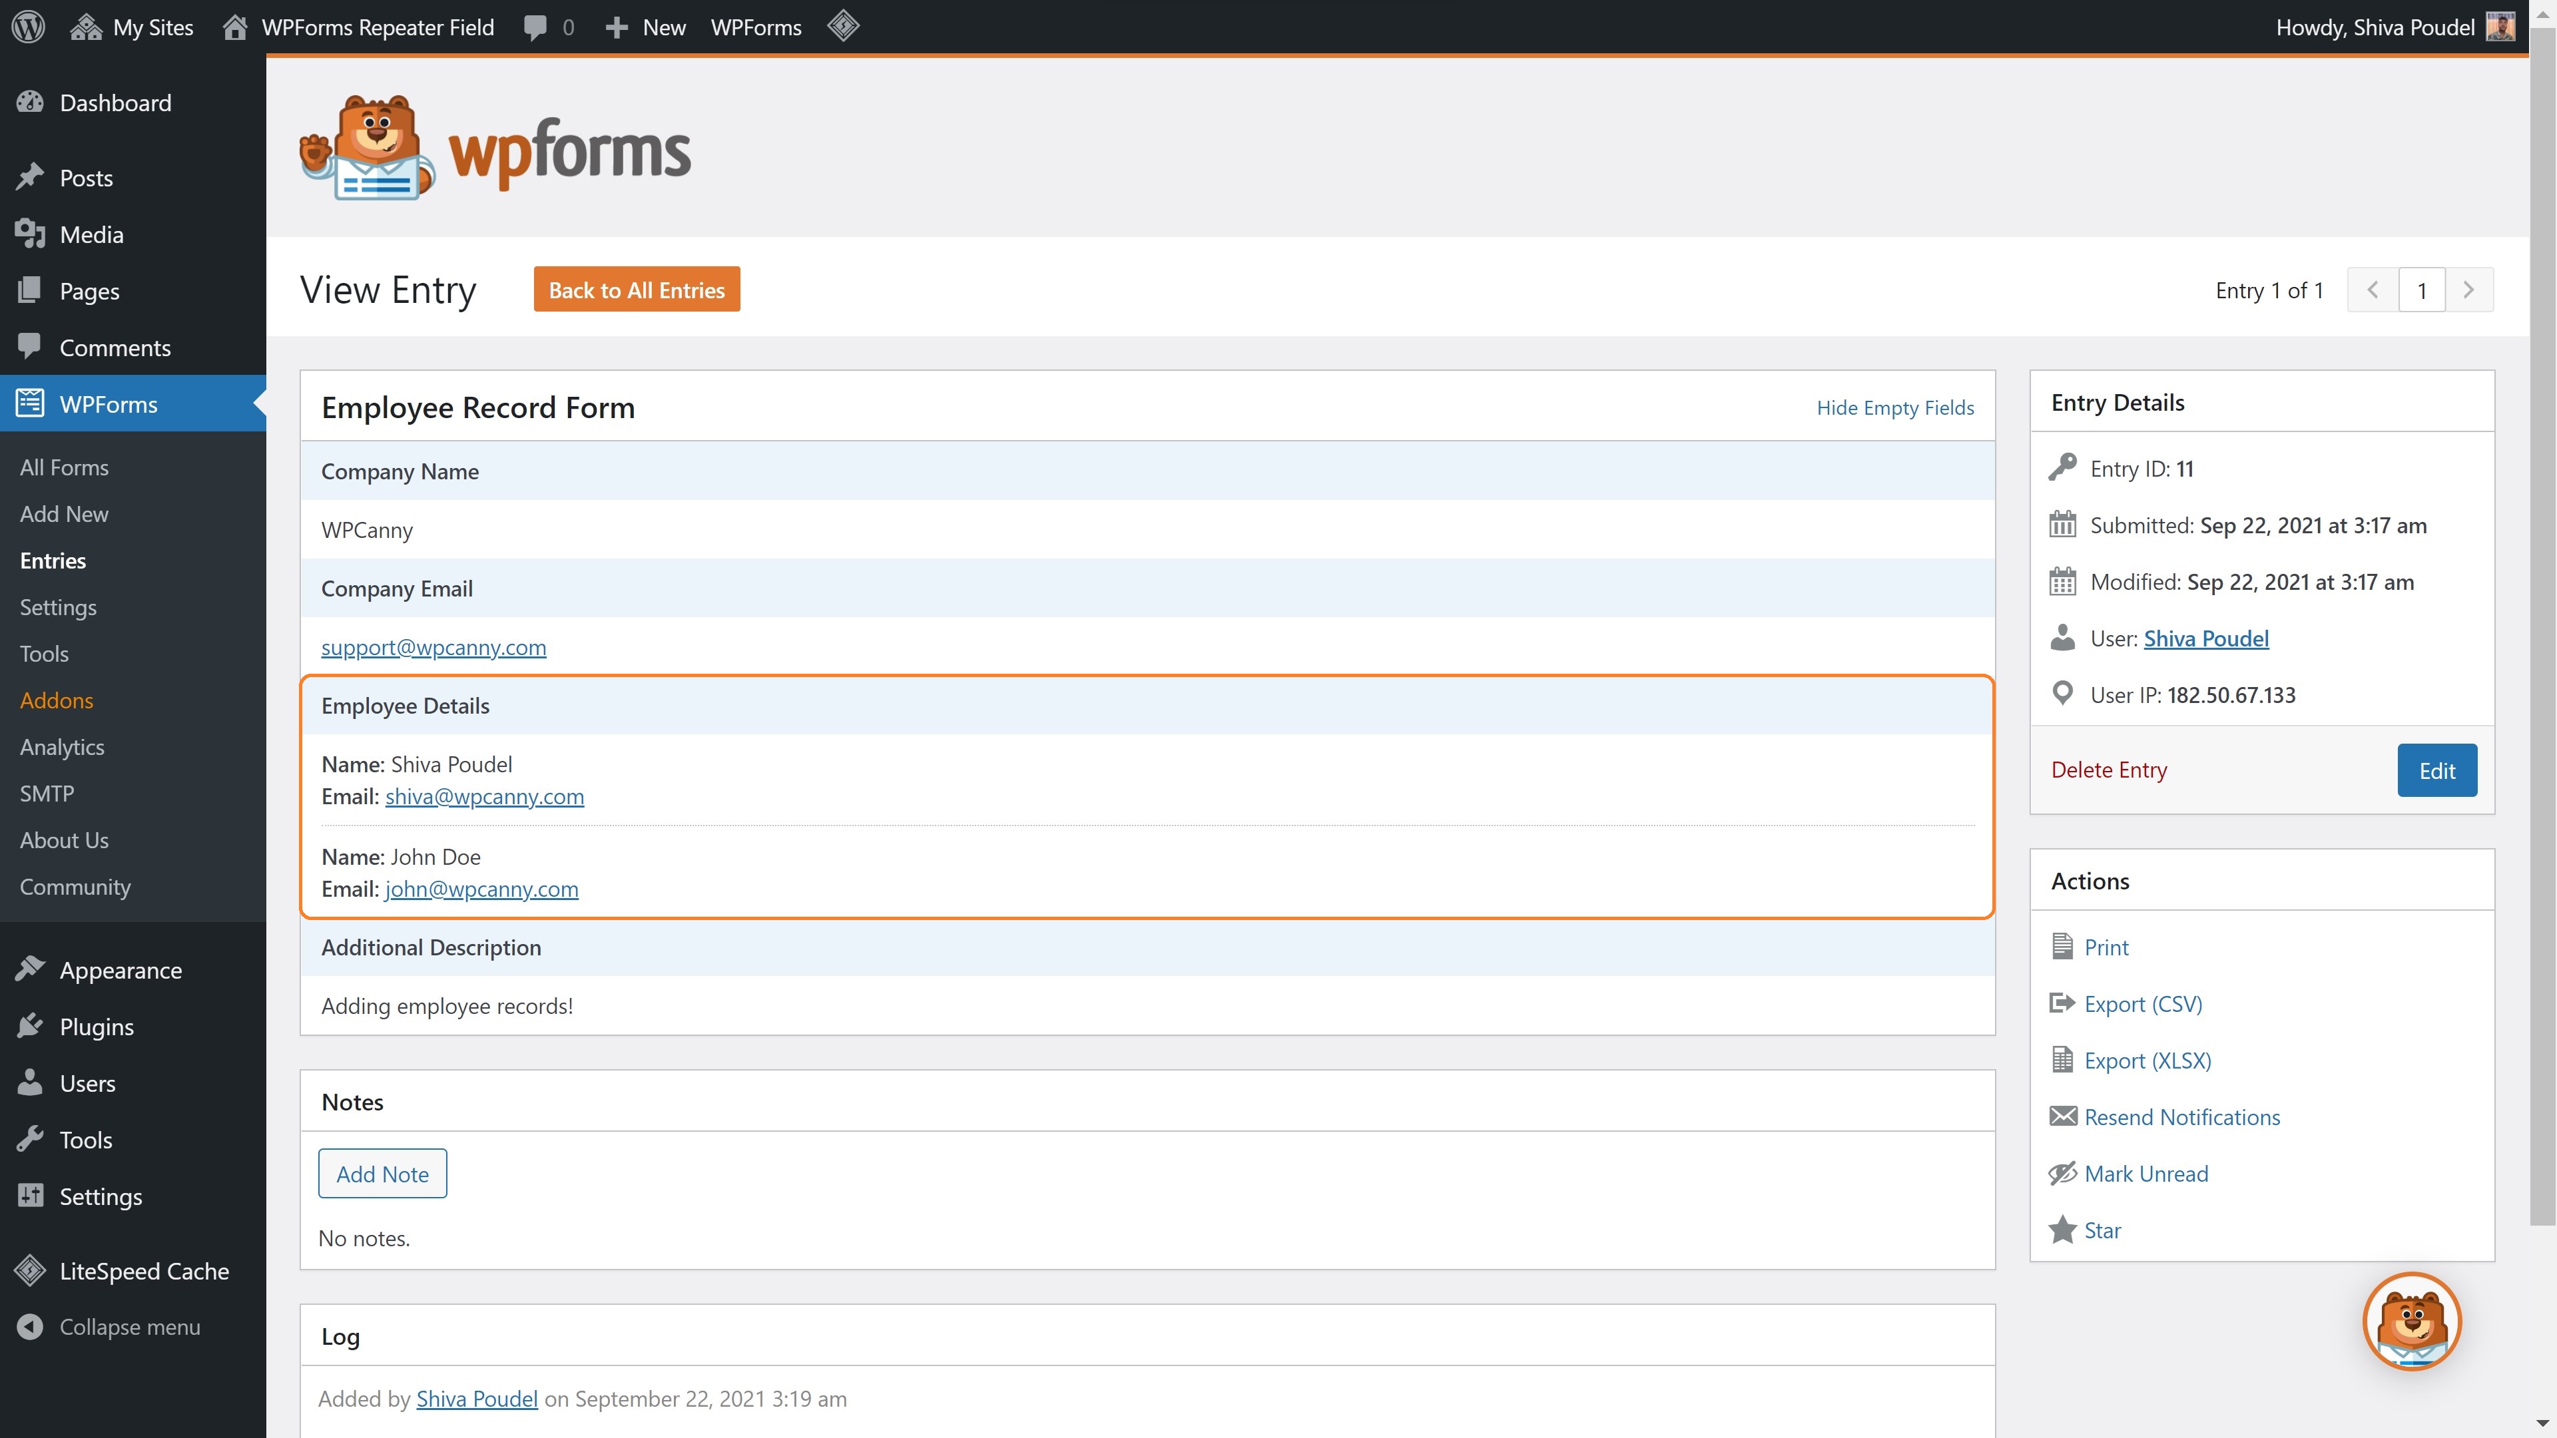
Task: Click the comments bubble icon in admin bar
Action: [535, 27]
